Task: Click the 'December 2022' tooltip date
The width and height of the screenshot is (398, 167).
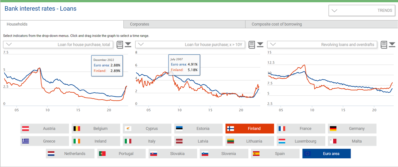Action: pyautogui.click(x=104, y=60)
